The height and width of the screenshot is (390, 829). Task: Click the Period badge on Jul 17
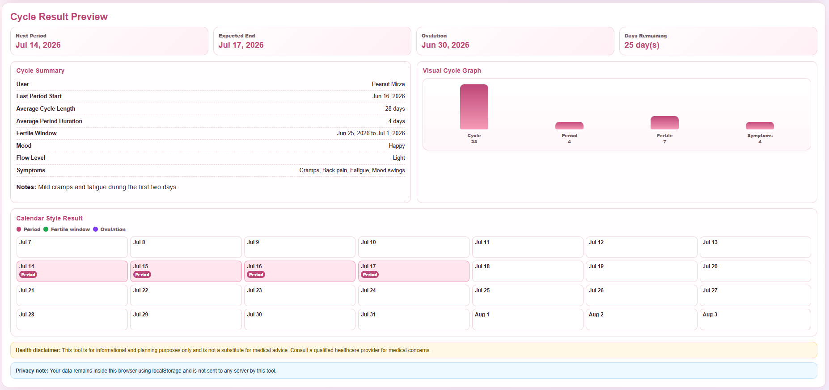370,275
